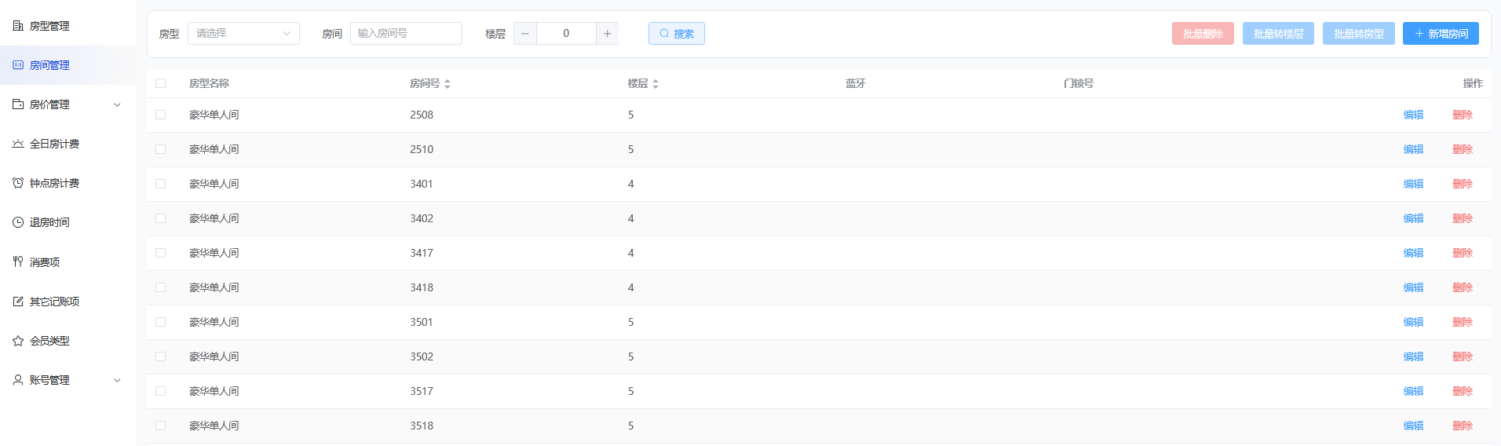Go to 房型管理 menu
The image size is (1501, 446).
tap(68, 26)
